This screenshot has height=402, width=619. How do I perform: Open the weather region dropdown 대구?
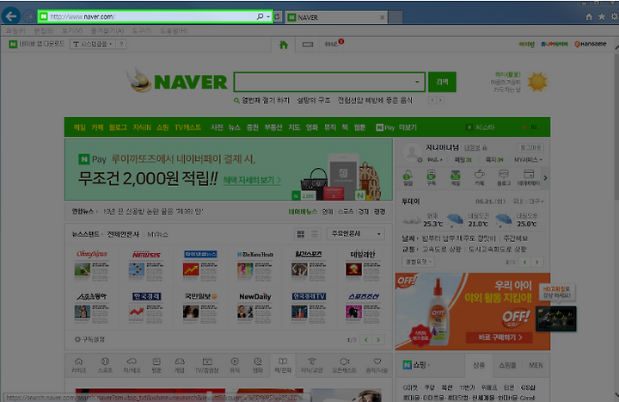tap(536, 201)
